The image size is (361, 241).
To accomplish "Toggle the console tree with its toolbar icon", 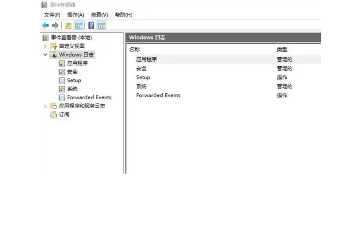I will pos(78,25).
